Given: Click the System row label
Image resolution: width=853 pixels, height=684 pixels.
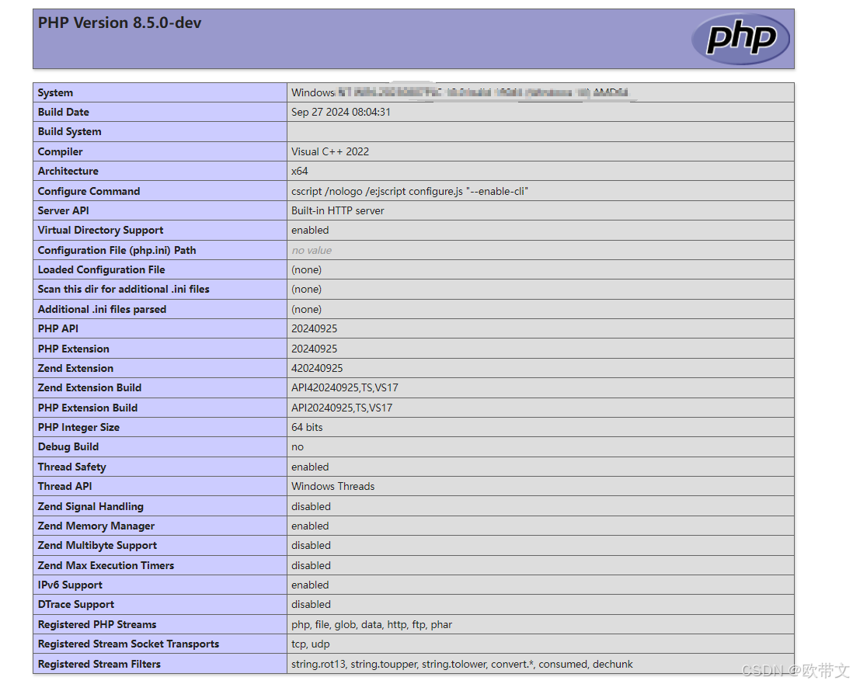Looking at the screenshot, I should pos(55,92).
